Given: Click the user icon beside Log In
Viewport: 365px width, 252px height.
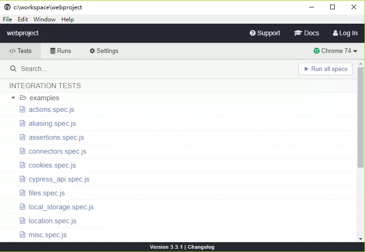Looking at the screenshot, I should (335, 33).
